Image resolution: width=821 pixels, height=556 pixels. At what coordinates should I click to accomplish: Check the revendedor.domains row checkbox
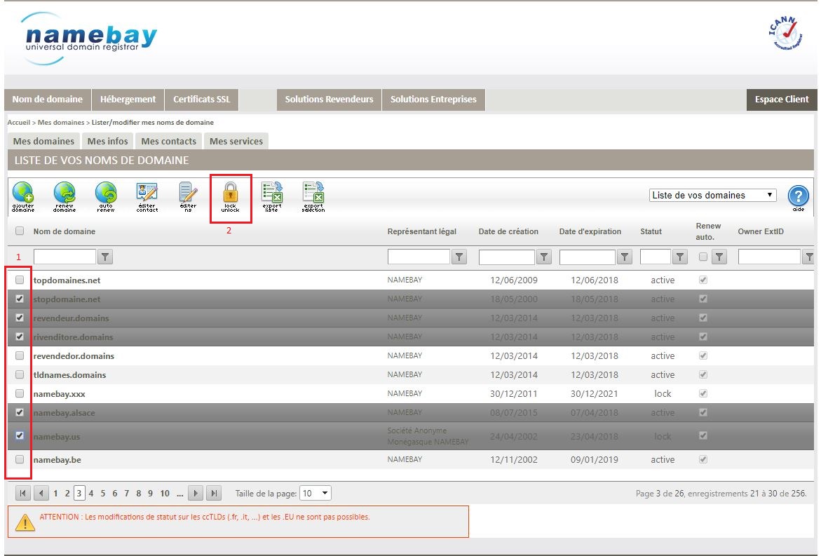pos(20,355)
